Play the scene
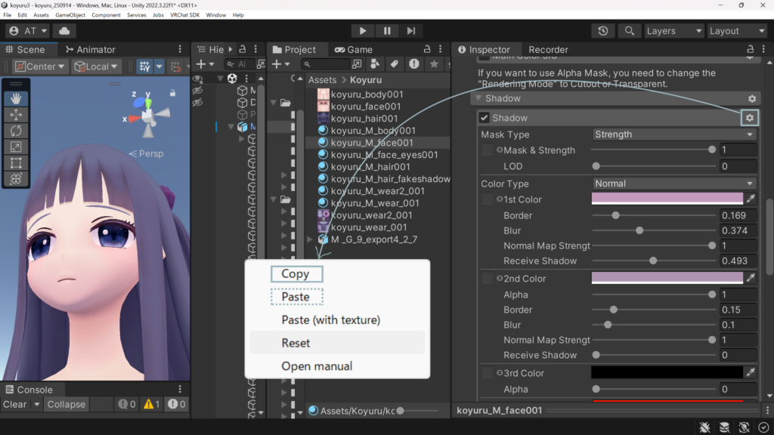This screenshot has width=774, height=435. (x=363, y=30)
